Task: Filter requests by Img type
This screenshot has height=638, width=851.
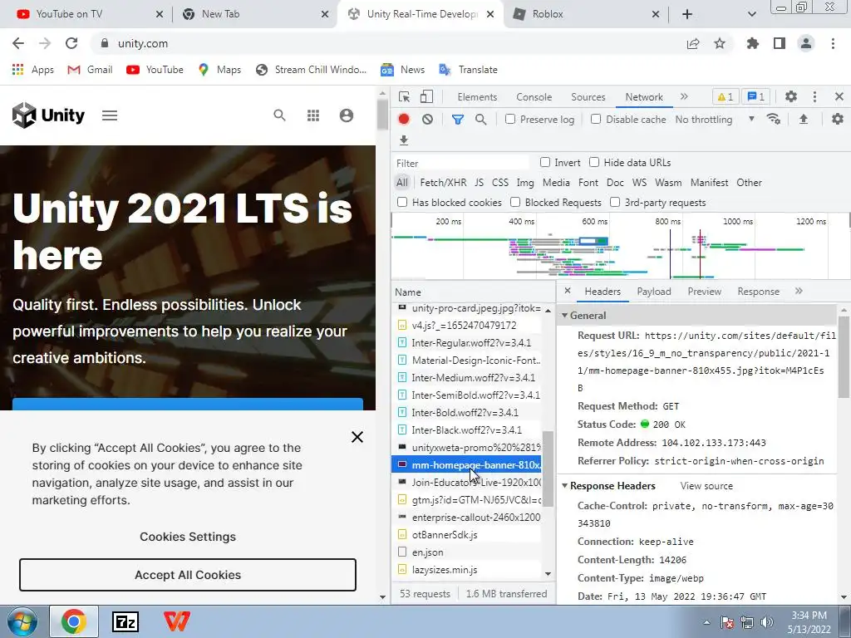Action: pos(525,183)
